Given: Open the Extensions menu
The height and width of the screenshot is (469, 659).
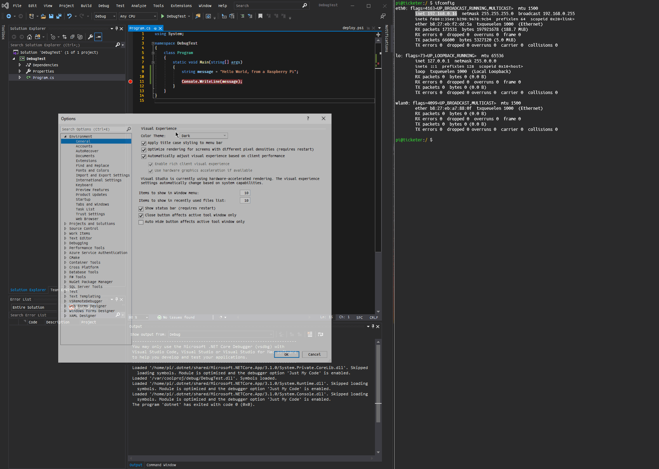Looking at the screenshot, I should coord(181,6).
